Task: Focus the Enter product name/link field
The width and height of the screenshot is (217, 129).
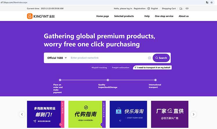Action: pyautogui.click(x=108, y=58)
